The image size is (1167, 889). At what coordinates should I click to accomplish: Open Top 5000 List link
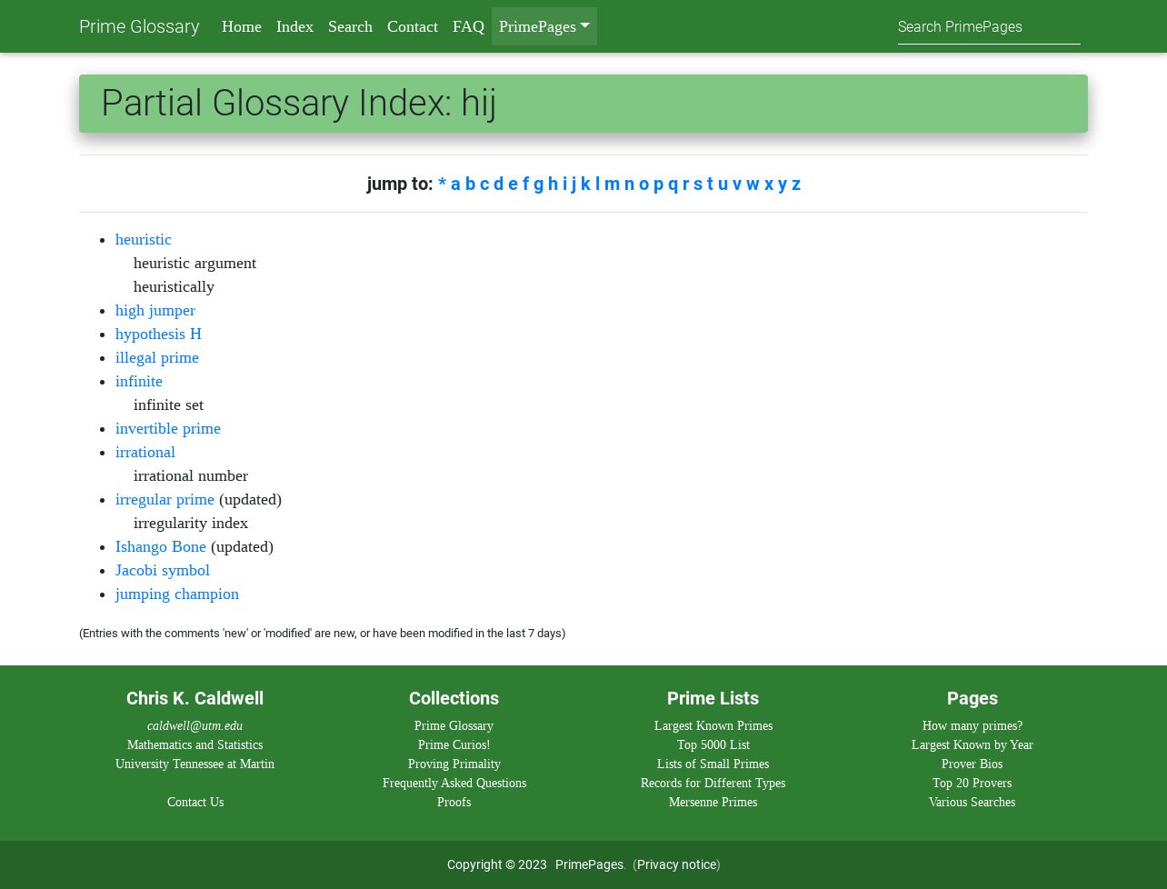[713, 744]
